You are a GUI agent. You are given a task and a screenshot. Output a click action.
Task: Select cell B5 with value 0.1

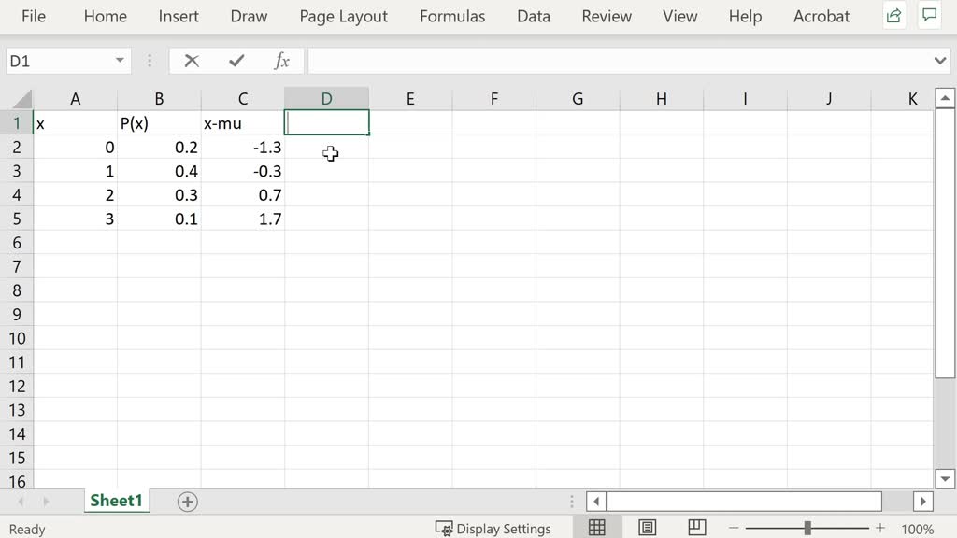click(x=159, y=219)
